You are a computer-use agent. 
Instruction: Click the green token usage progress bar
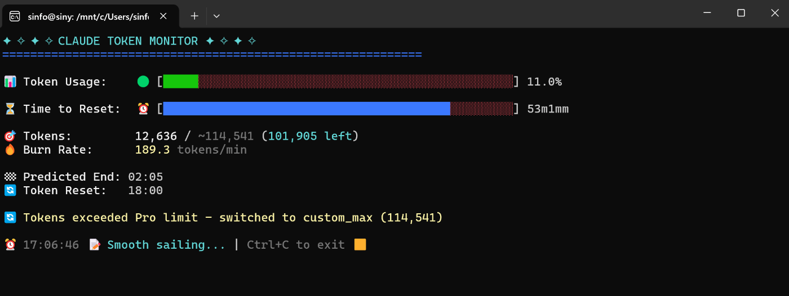(181, 82)
